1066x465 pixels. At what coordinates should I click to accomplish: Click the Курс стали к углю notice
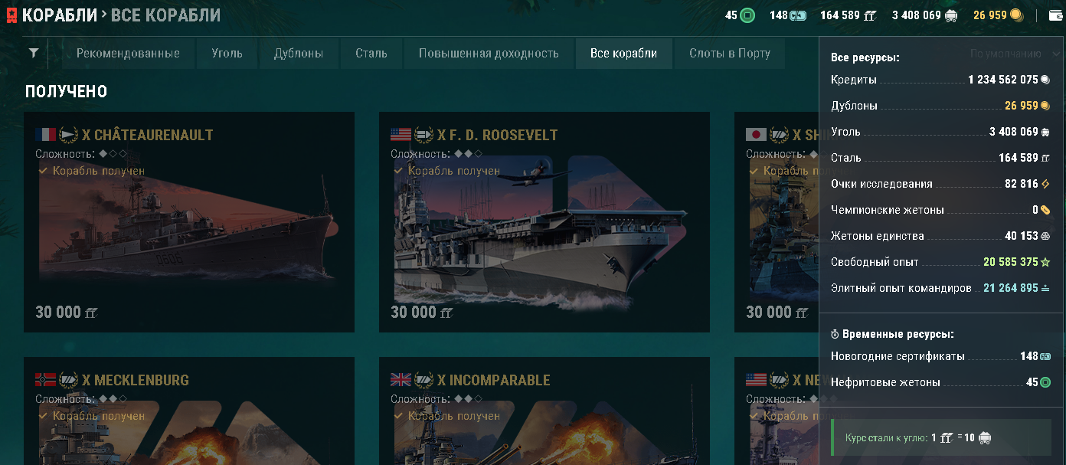click(941, 437)
